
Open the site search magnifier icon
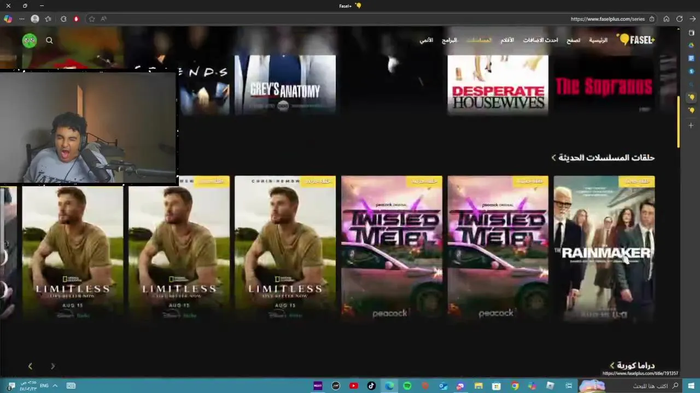[49, 40]
